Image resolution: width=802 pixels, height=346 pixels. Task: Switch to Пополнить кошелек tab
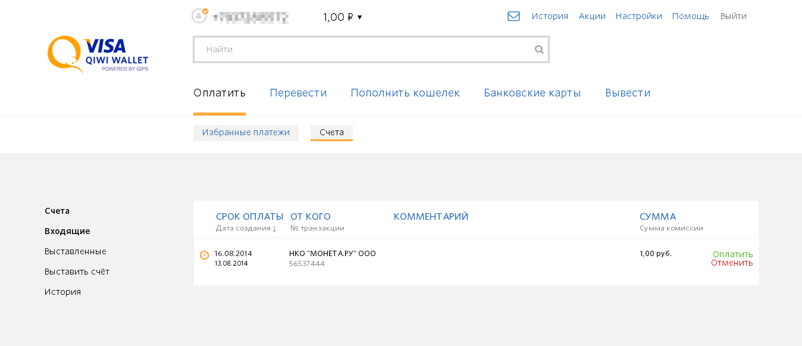(405, 93)
